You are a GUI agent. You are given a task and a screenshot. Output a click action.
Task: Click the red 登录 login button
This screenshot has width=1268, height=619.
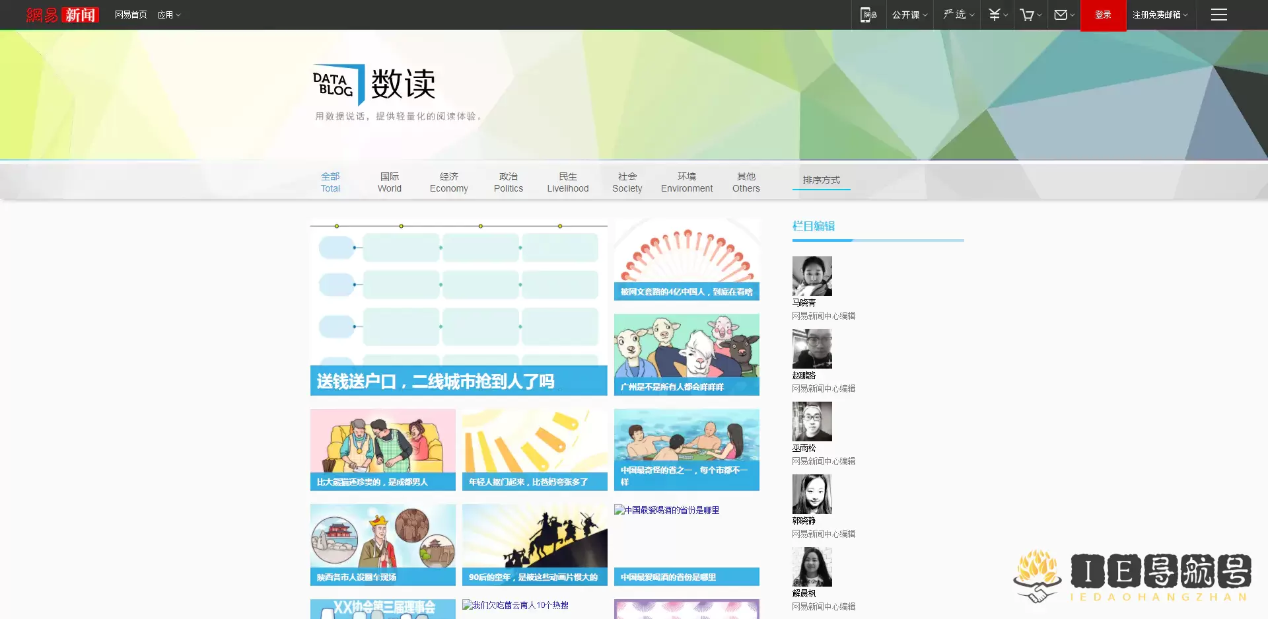[1103, 15]
